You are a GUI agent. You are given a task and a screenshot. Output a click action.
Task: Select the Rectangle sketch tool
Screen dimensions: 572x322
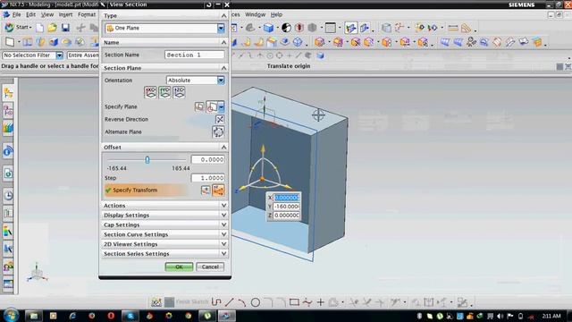(x=294, y=302)
